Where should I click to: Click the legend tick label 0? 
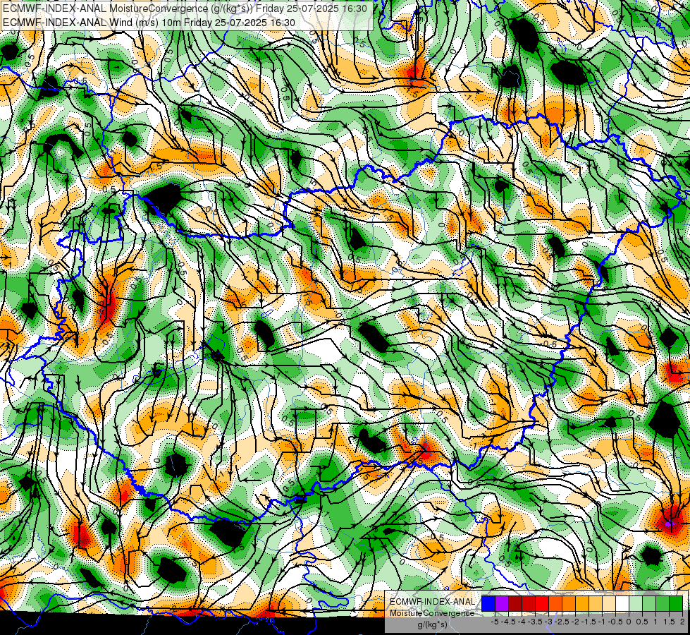click(x=629, y=622)
